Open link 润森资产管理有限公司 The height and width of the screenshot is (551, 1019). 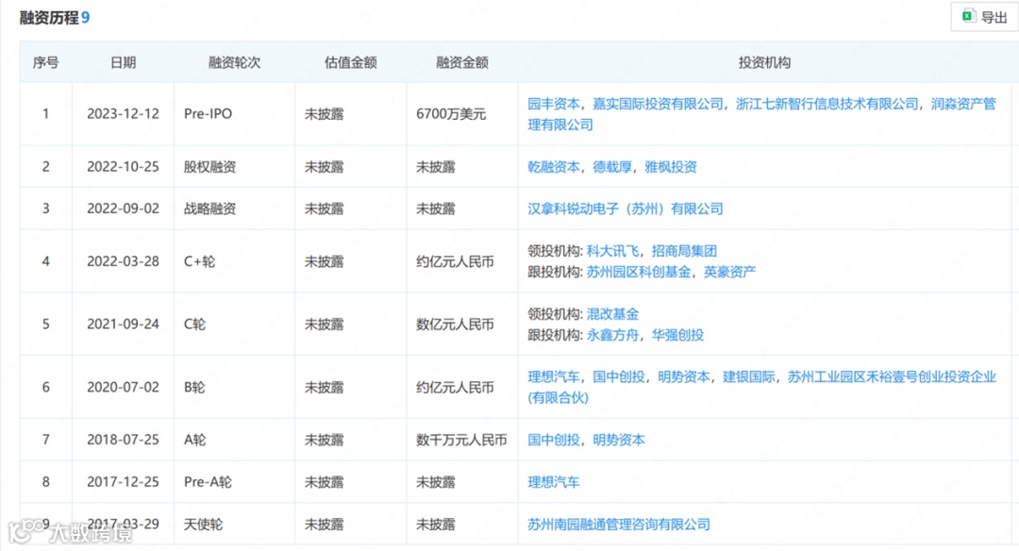[x=761, y=114]
